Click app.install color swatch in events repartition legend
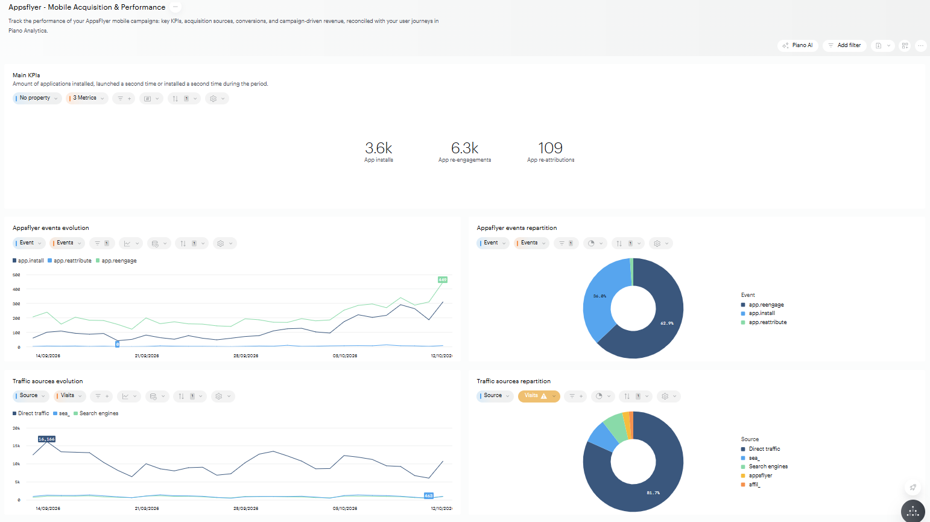The width and height of the screenshot is (930, 522). pos(743,314)
